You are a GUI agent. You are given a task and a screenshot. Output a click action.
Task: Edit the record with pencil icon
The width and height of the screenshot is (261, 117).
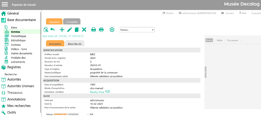(70, 30)
